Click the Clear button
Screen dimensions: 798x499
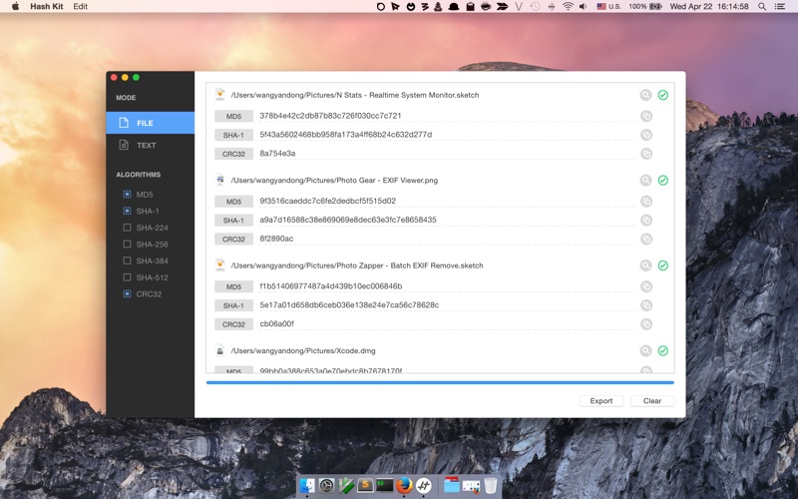pos(652,401)
